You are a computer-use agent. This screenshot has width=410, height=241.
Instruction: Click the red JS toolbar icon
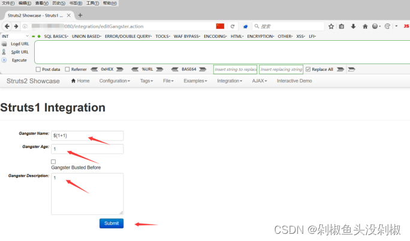coord(406,26)
